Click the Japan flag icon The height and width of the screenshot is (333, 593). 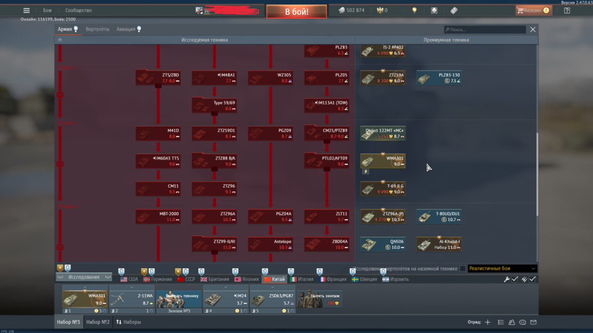pyautogui.click(x=238, y=279)
